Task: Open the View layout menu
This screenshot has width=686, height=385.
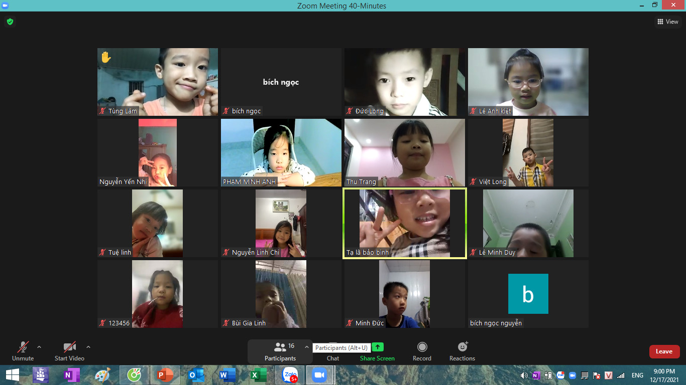Action: coord(668,22)
